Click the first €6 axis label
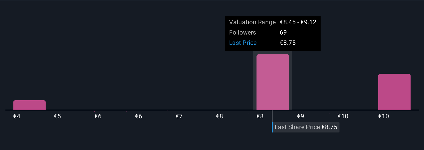Image resolution: width=424 pixels, height=150 pixels. pyautogui.click(x=98, y=116)
